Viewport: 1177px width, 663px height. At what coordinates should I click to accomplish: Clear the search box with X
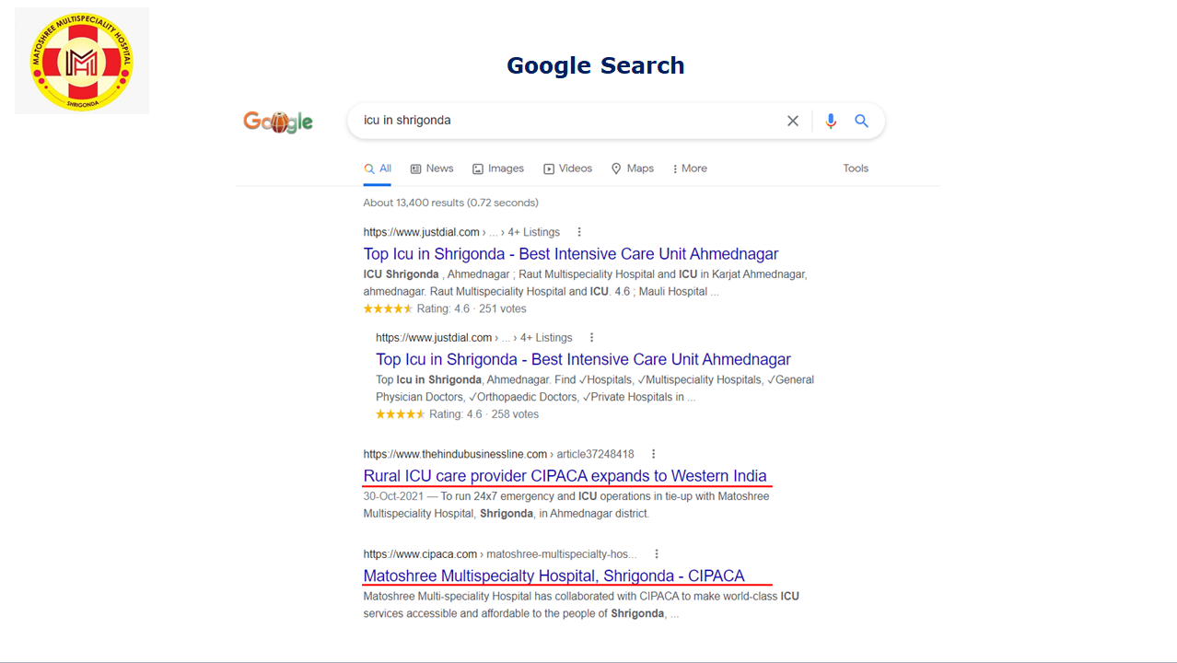click(x=792, y=121)
